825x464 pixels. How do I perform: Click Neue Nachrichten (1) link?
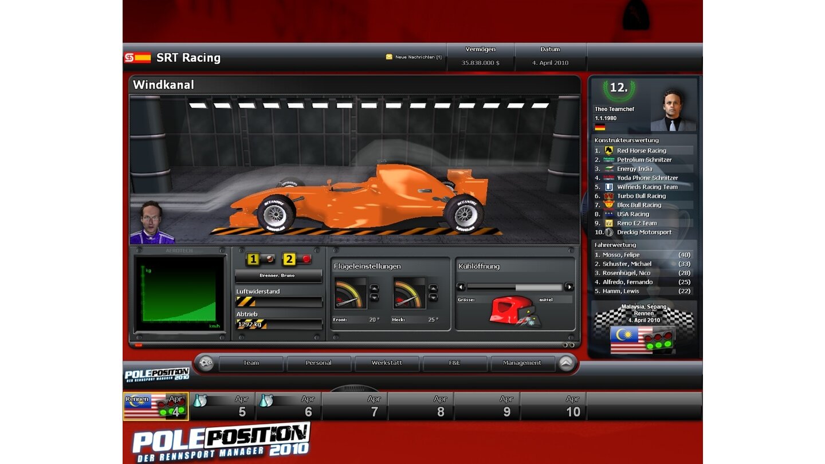pos(418,57)
